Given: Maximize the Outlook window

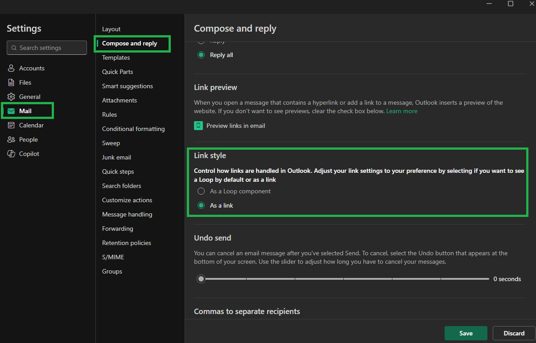Looking at the screenshot, I should coord(511,4).
